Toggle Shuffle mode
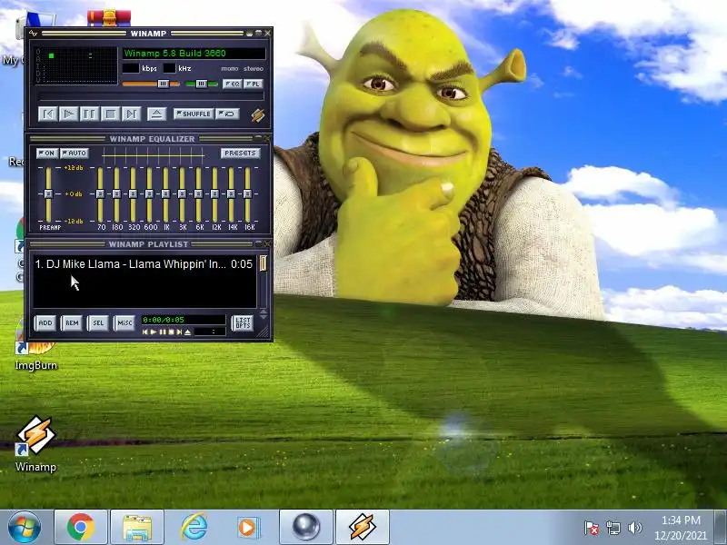 point(194,114)
